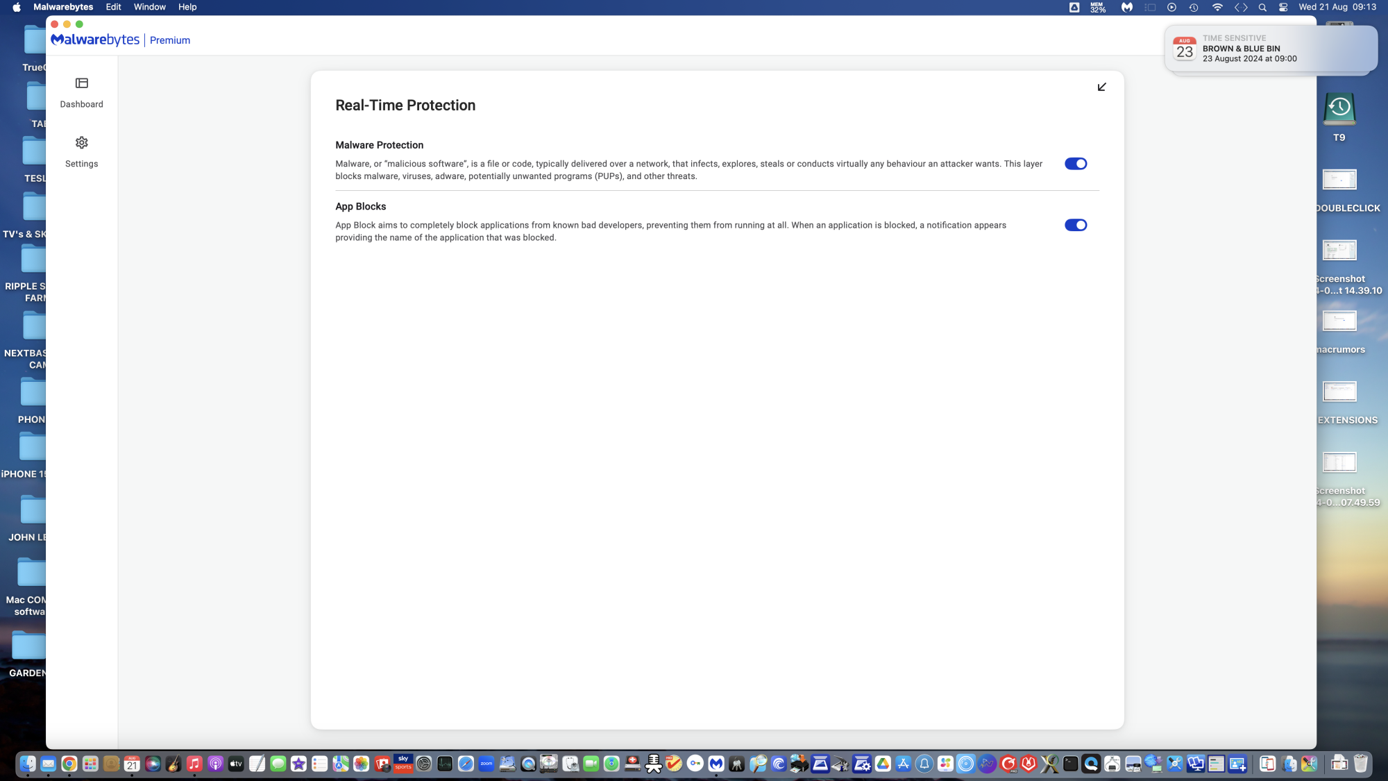Image resolution: width=1388 pixels, height=781 pixels.
Task: Open the BROWN & BLUE BIN notification
Action: click(1270, 49)
